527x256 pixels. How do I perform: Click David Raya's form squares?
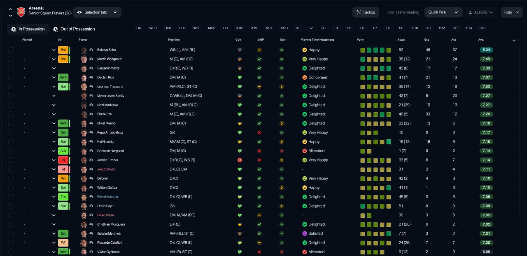click(x=375, y=206)
